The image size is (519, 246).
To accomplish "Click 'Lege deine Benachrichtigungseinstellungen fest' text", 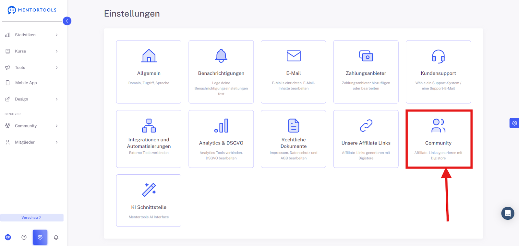I will point(221,88).
